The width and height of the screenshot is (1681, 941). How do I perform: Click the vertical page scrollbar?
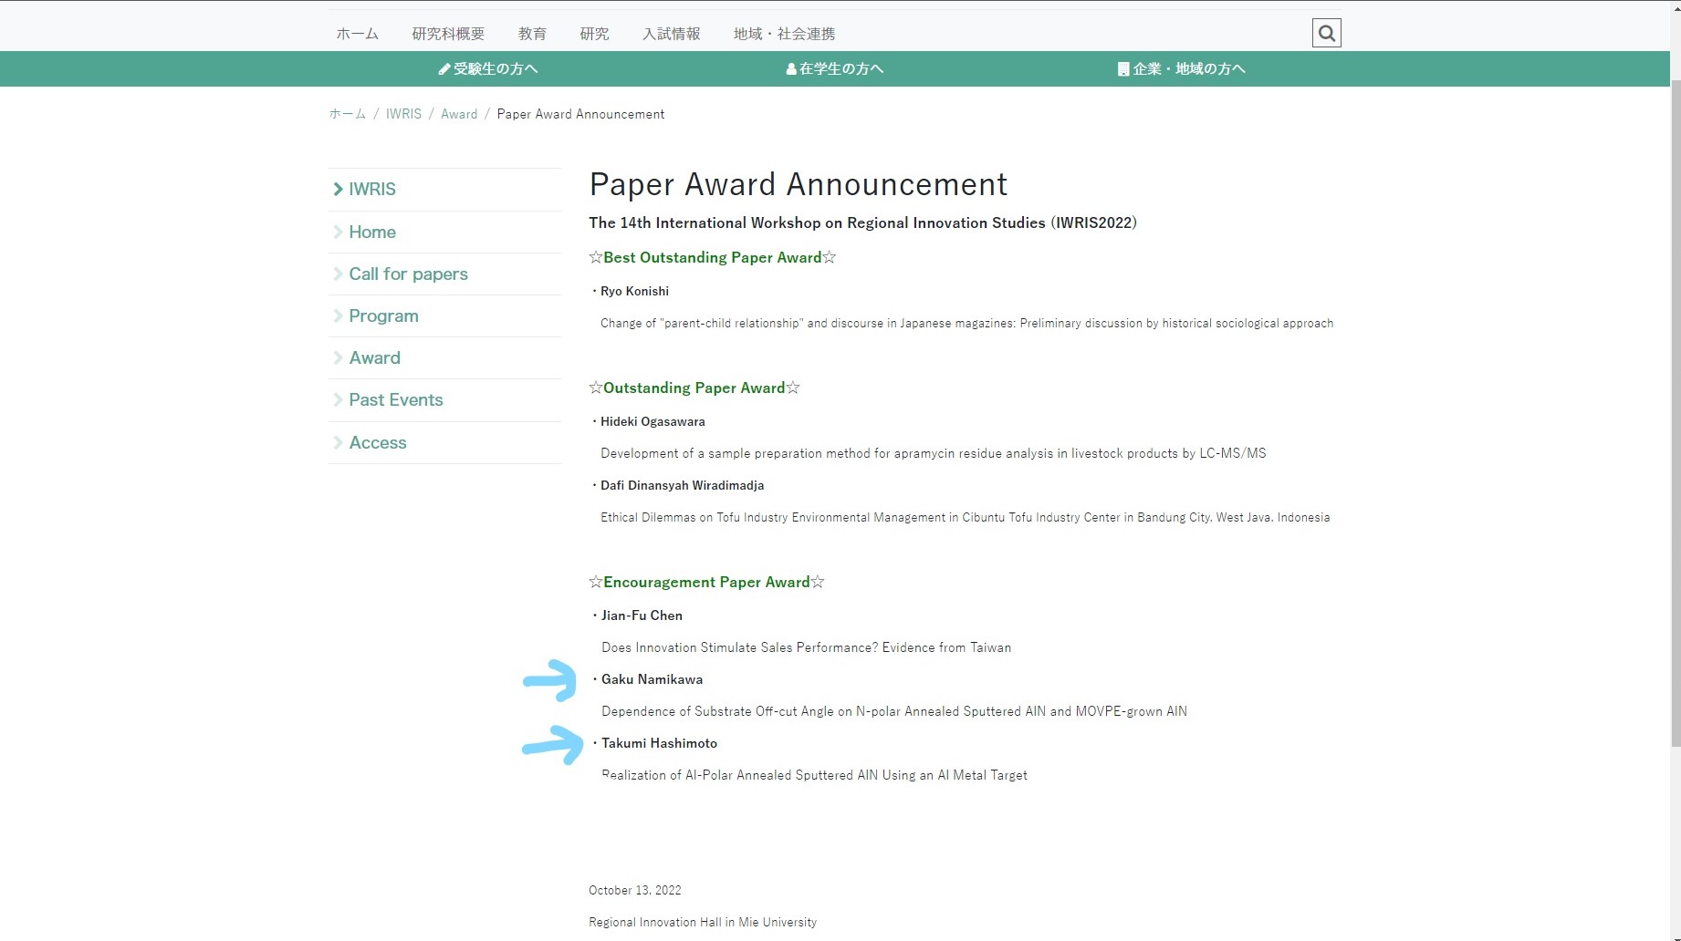1675,410
